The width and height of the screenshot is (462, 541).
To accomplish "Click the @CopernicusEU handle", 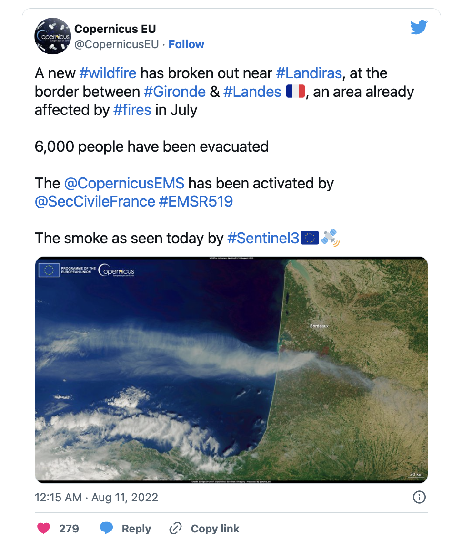I will click(x=116, y=44).
